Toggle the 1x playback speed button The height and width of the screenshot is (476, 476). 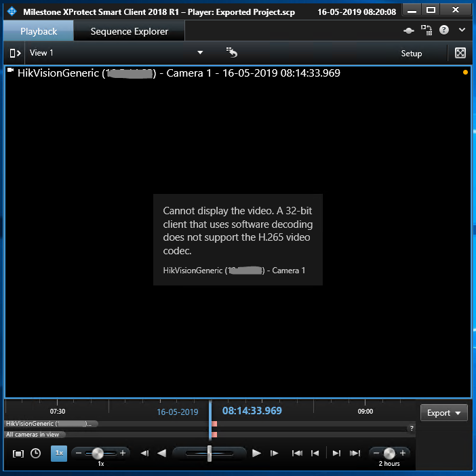click(59, 453)
